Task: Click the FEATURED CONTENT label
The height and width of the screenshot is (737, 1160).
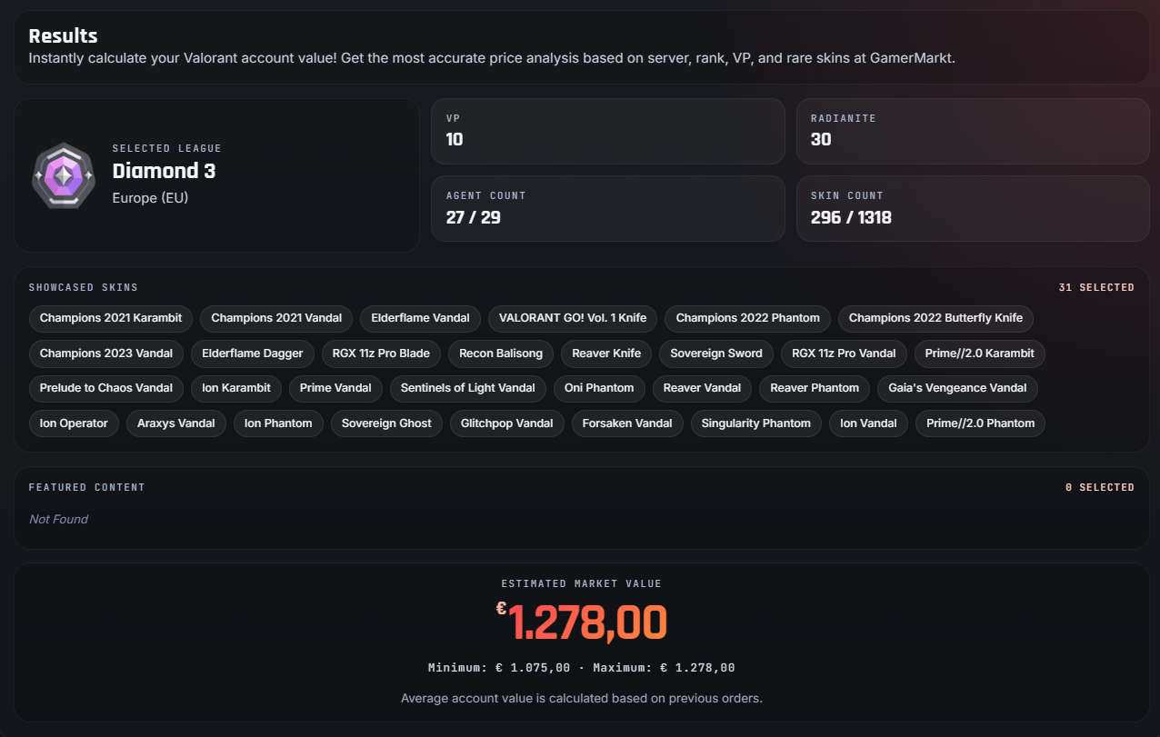Action: [86, 487]
